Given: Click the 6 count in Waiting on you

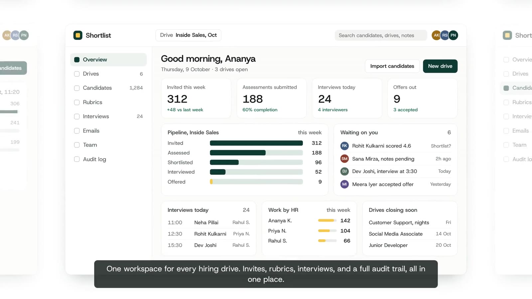Looking at the screenshot, I should (449, 133).
